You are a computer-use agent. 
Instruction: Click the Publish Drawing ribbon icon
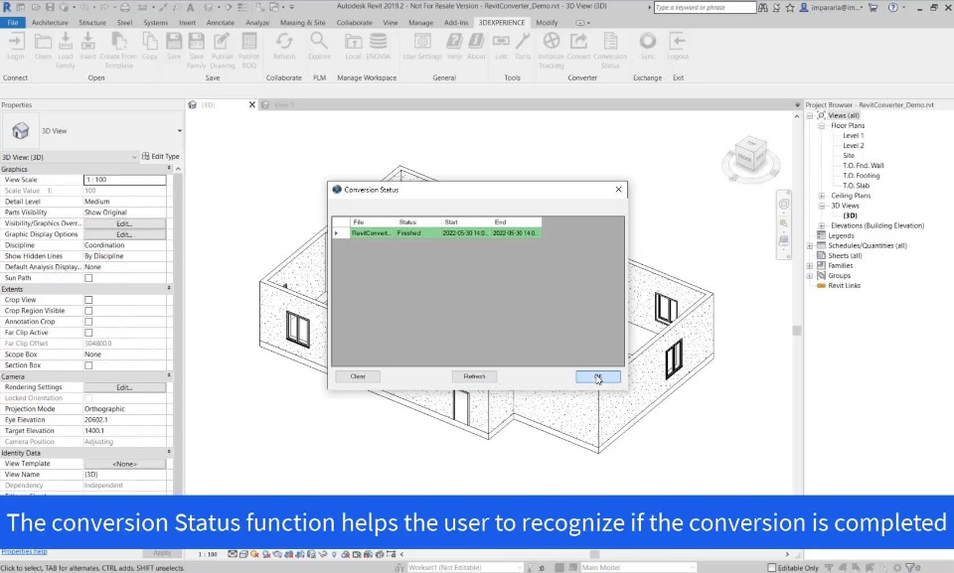222,50
